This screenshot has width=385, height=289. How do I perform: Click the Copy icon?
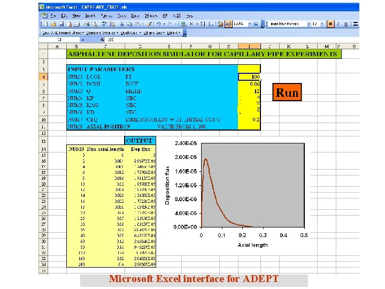click(x=129, y=24)
